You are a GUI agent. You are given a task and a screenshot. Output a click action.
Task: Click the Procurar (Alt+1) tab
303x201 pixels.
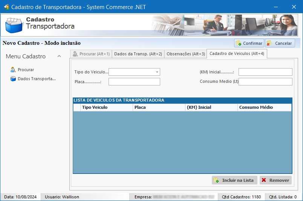point(91,54)
